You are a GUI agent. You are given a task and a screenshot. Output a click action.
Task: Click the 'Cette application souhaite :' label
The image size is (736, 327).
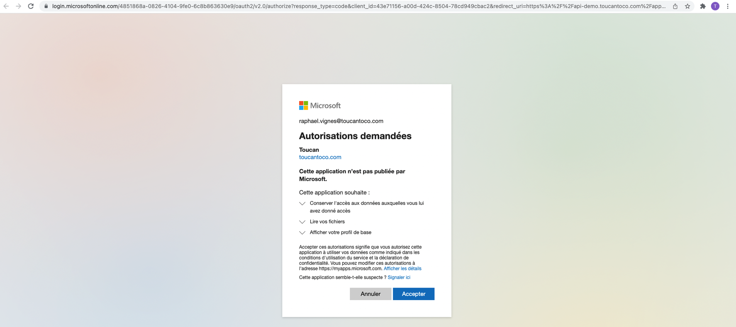coord(334,192)
